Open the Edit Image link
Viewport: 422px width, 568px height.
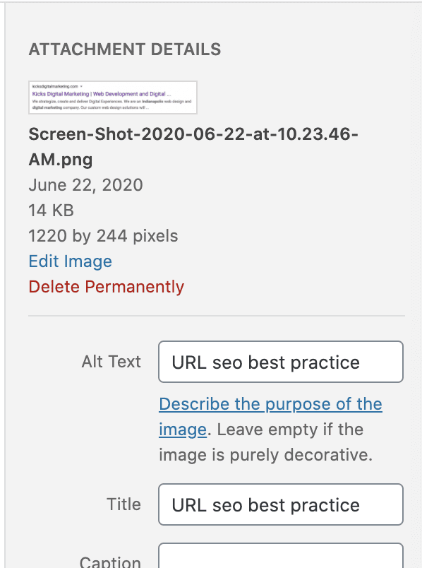coord(70,261)
